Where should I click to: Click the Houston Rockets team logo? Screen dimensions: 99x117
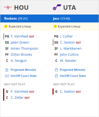pyautogui.click(x=8, y=7)
